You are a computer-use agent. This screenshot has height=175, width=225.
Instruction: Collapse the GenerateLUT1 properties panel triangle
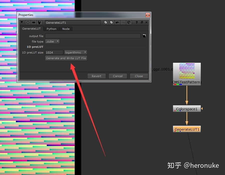(22, 22)
